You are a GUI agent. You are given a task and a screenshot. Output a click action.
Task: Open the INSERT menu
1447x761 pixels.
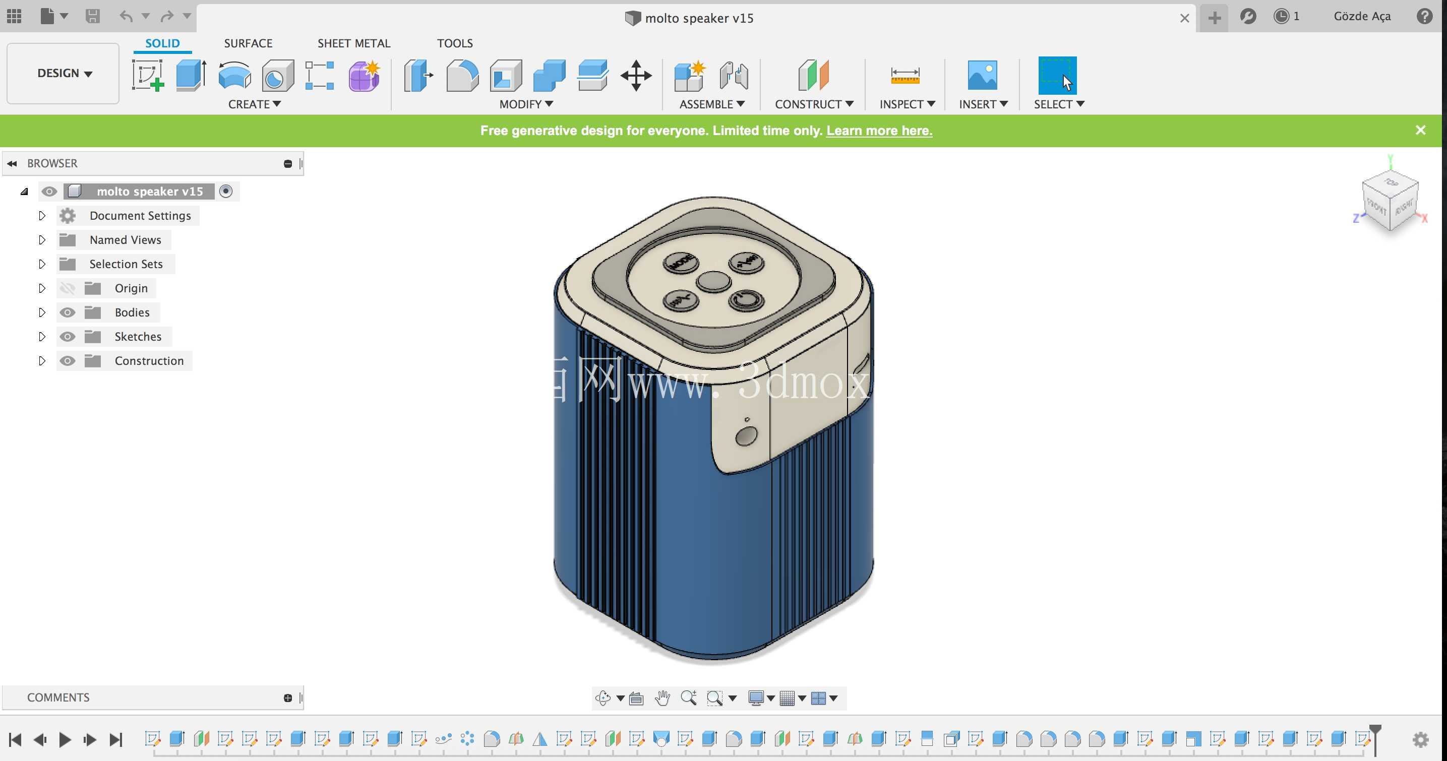[x=983, y=104]
